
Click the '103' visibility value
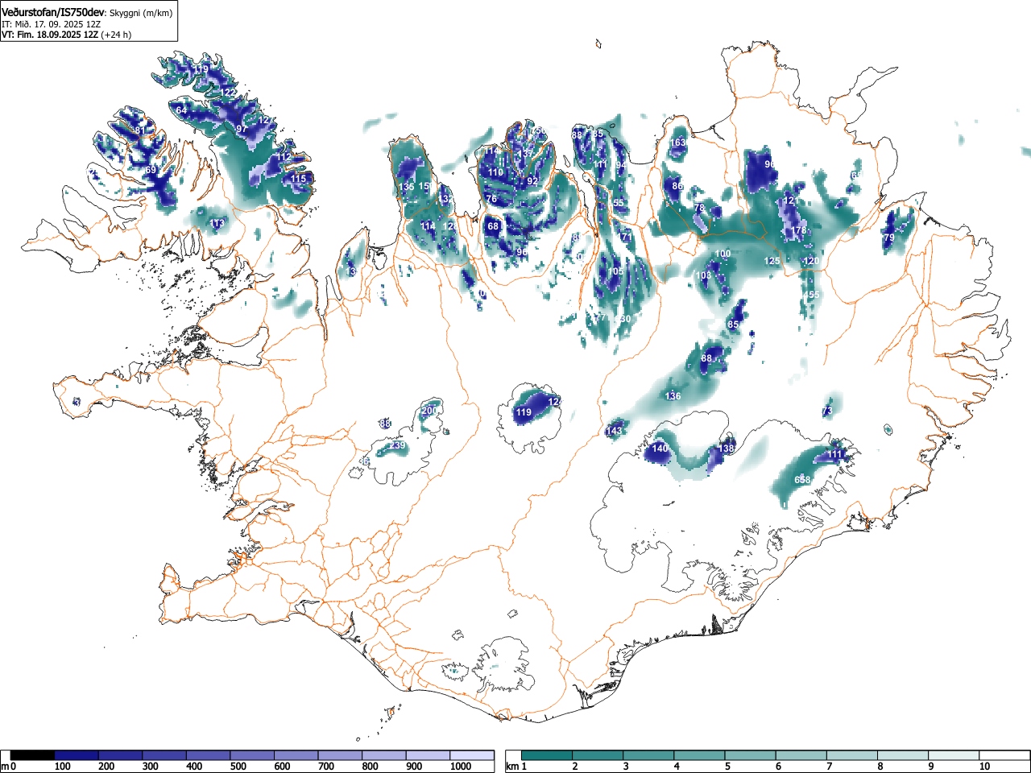point(703,275)
